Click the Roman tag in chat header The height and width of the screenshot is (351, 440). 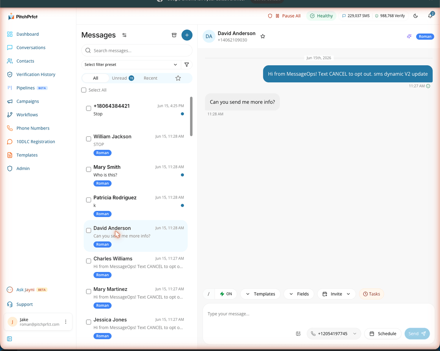click(x=425, y=36)
